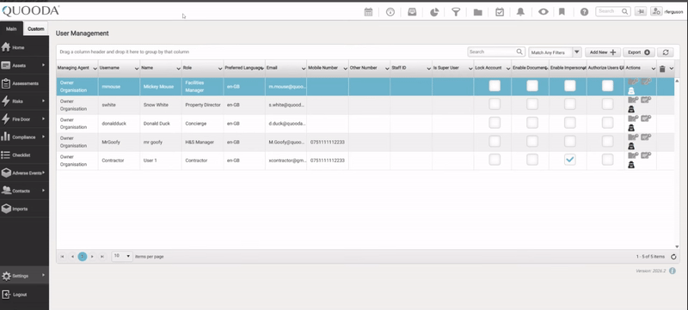Open the rferguson user profile icon
This screenshot has width=688, height=310.
pos(656,12)
